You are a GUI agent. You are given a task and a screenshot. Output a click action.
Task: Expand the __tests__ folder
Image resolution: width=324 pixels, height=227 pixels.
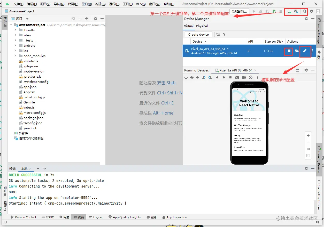(x=15, y=40)
